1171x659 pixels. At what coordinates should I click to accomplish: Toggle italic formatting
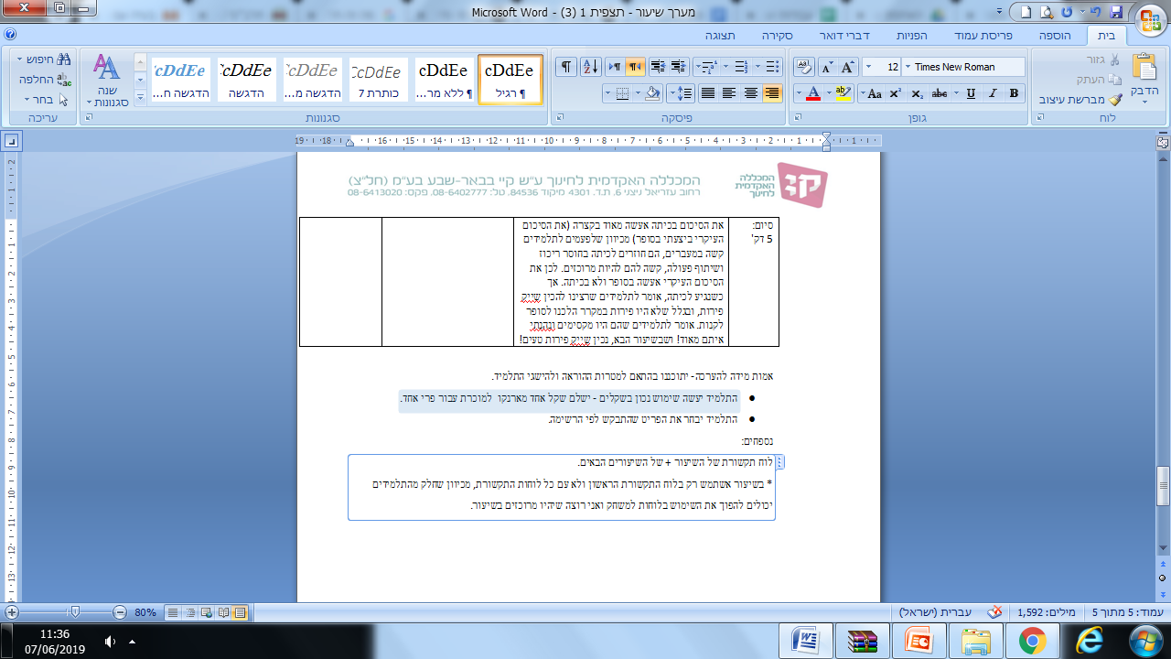click(993, 93)
